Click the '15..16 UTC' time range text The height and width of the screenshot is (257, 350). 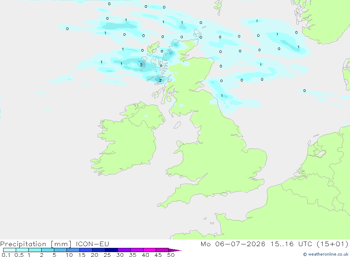click(291, 244)
